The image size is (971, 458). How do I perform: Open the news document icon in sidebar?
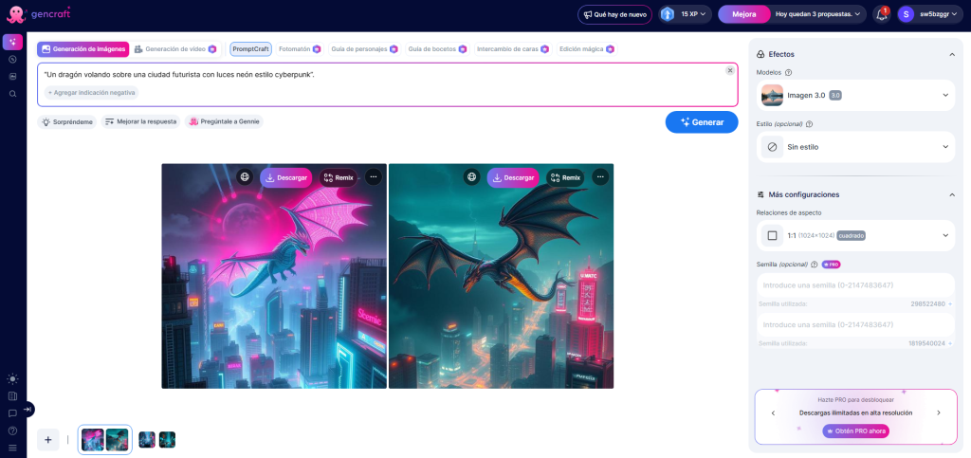click(12, 396)
